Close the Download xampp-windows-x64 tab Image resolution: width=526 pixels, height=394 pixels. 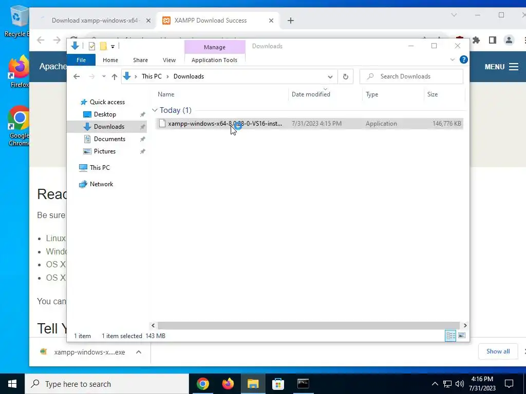[148, 21]
